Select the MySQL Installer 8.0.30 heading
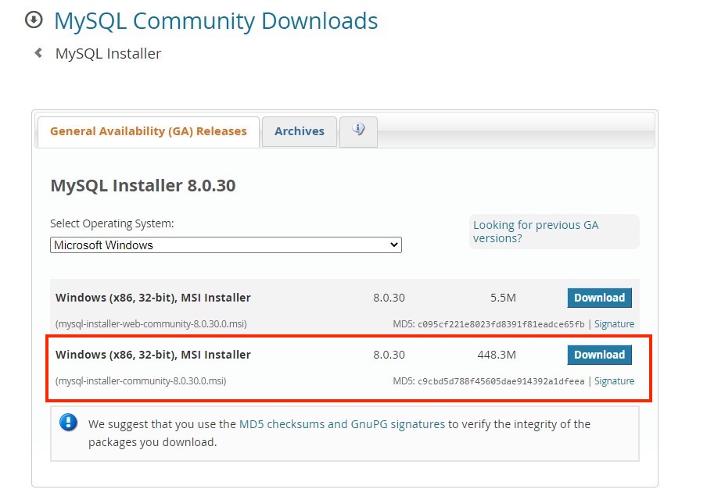 pyautogui.click(x=143, y=186)
